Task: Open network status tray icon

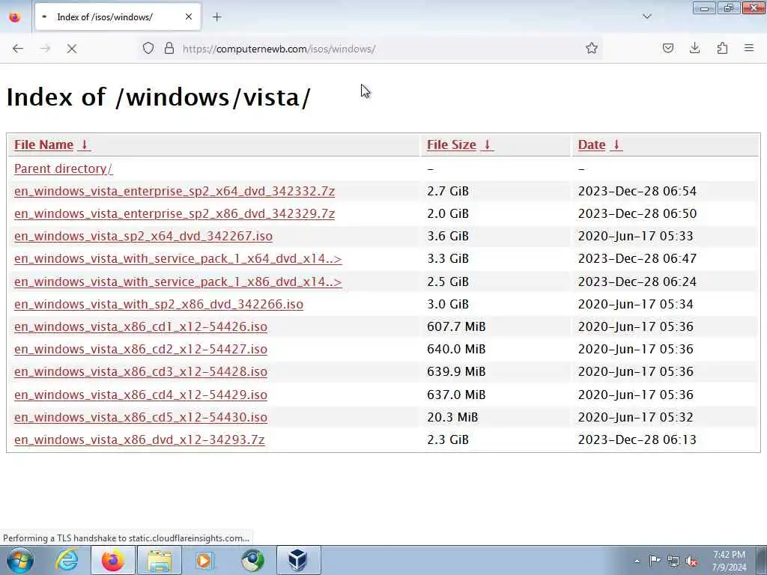Action: pyautogui.click(x=673, y=561)
